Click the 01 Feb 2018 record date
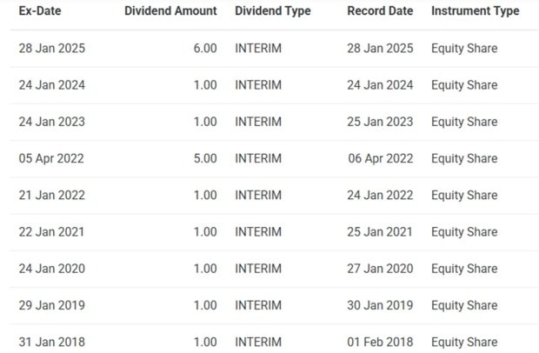The image size is (539, 353). tap(380, 342)
